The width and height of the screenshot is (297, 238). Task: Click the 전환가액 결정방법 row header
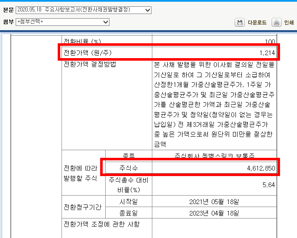pyautogui.click(x=90, y=64)
